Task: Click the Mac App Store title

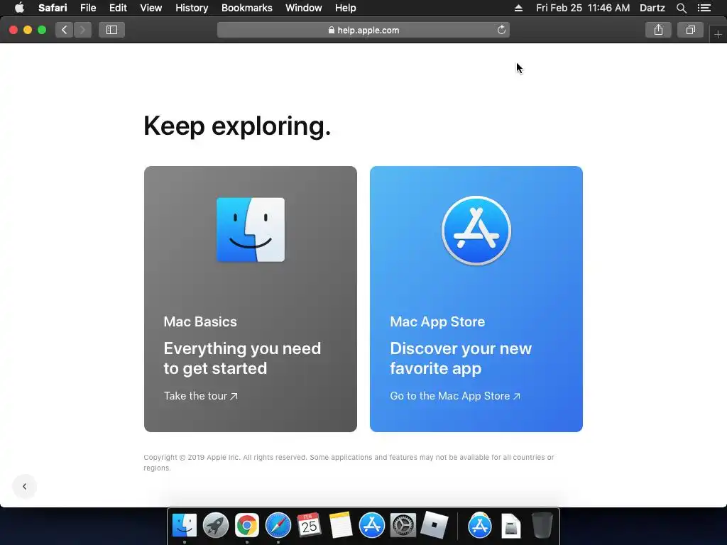Action: [x=437, y=321]
